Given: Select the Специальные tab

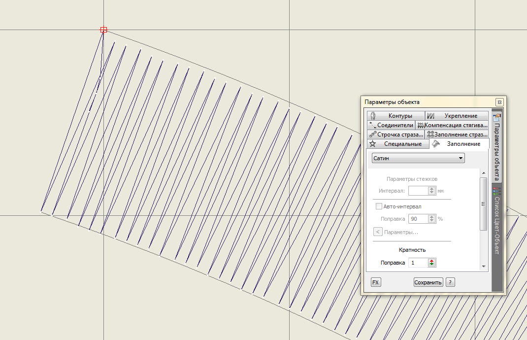Looking at the screenshot, I should [x=398, y=144].
